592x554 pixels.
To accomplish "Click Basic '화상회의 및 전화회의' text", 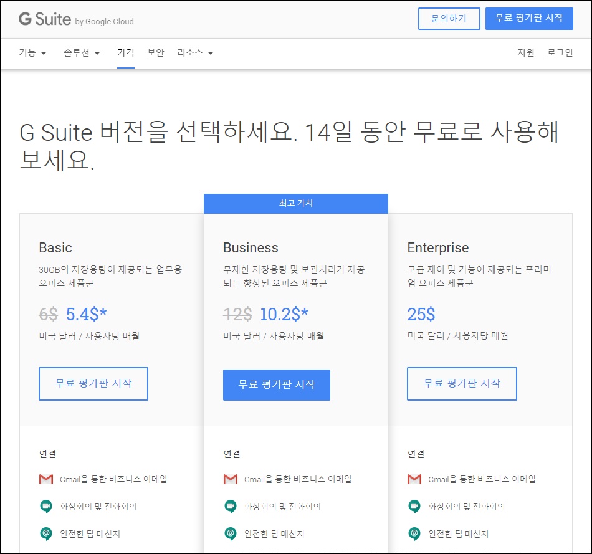I will (98, 507).
